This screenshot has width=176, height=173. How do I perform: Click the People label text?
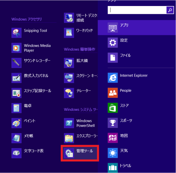126,91
